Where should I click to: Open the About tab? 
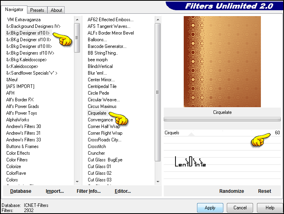click(56, 10)
